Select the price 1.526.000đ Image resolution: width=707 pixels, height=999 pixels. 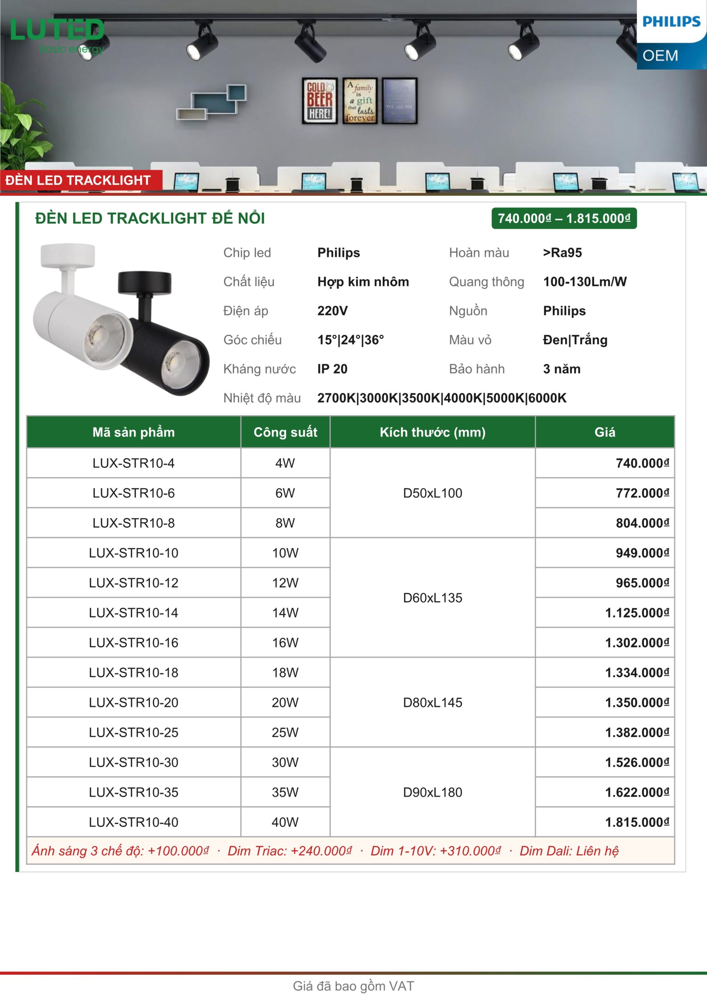[637, 762]
